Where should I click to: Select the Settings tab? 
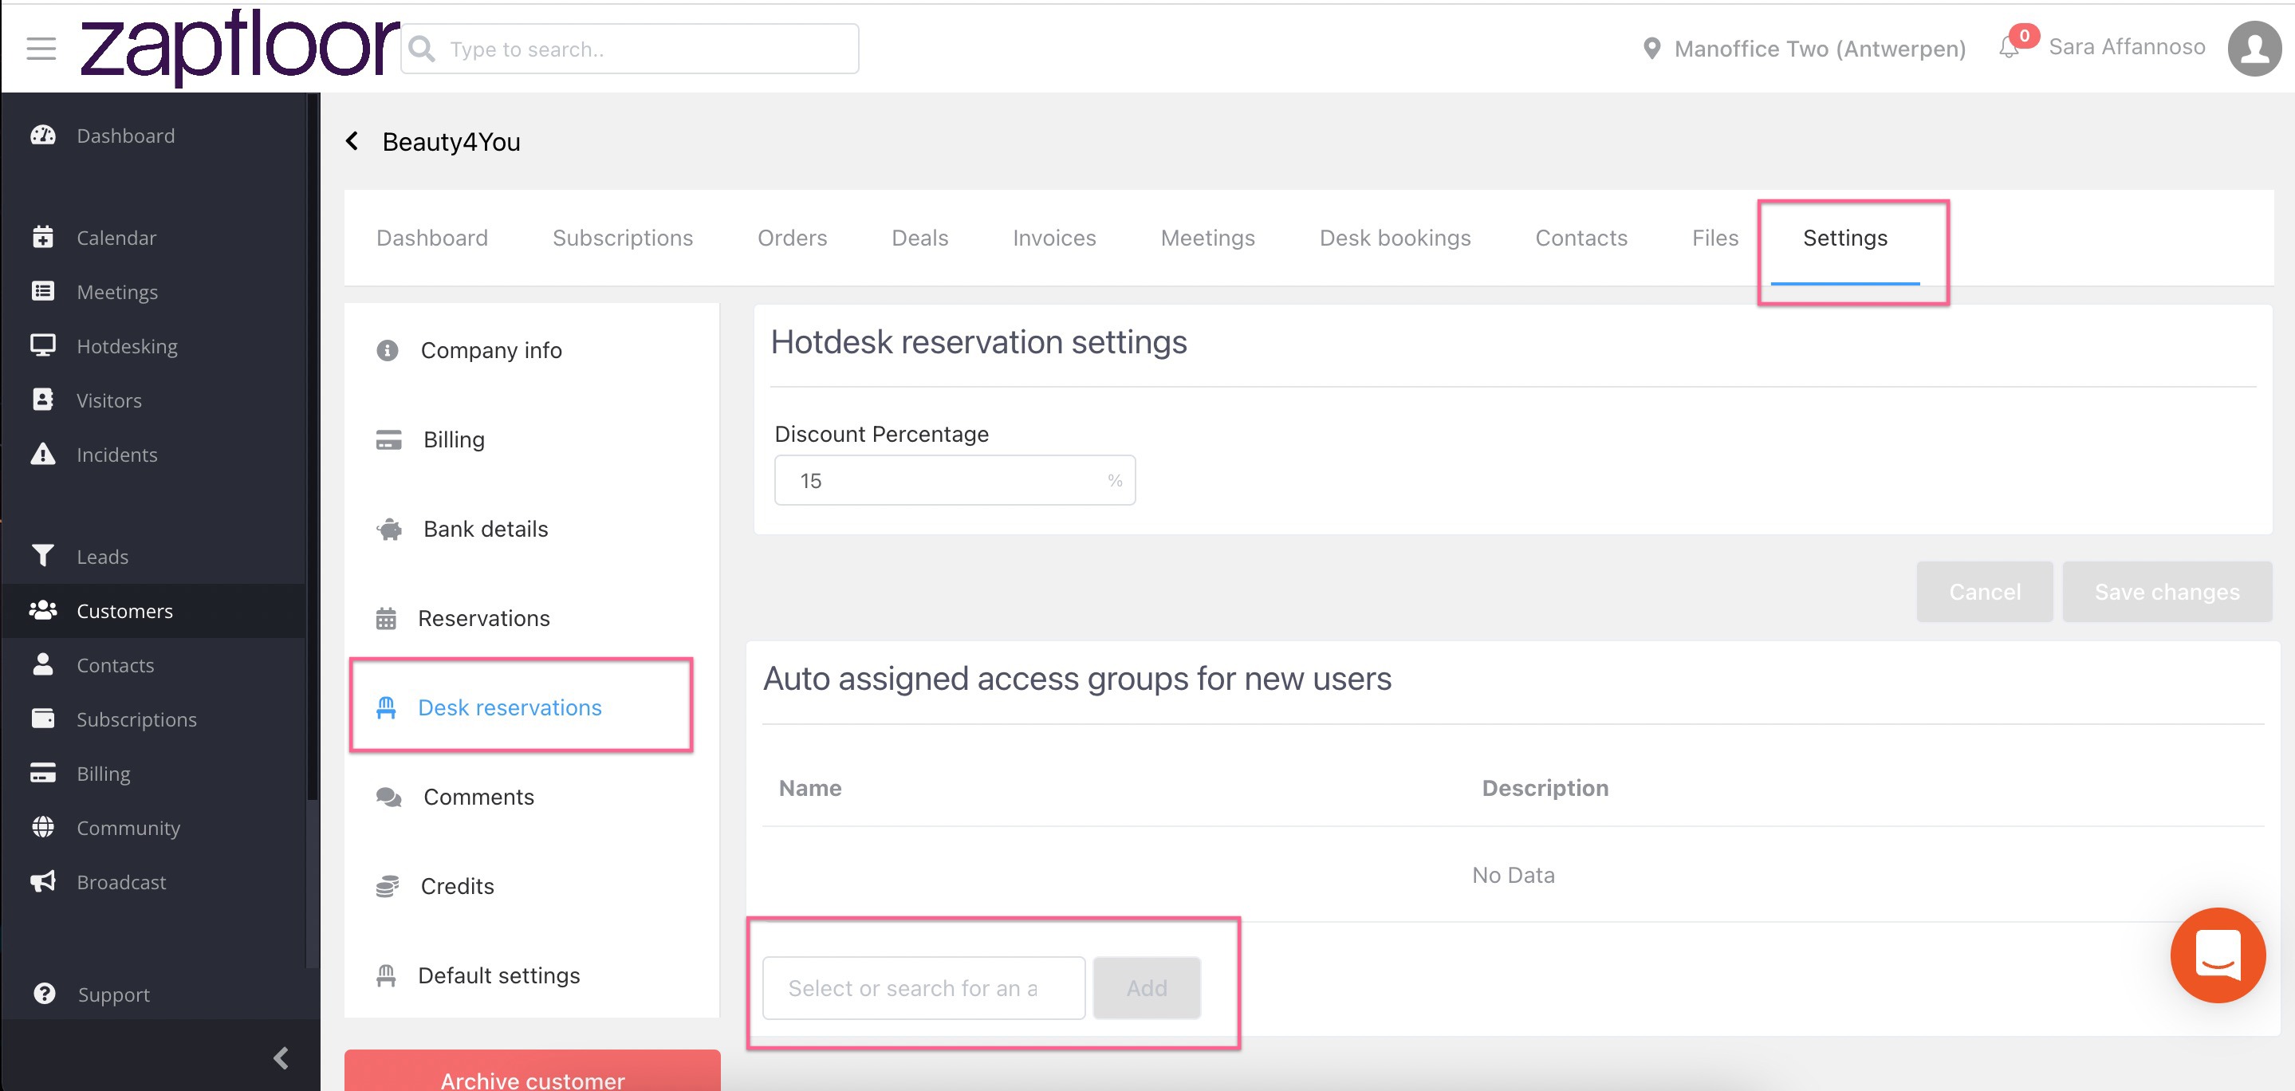tap(1845, 238)
